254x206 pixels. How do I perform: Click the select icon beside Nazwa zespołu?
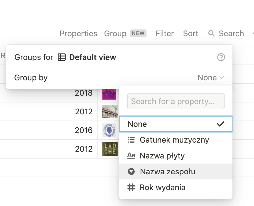pos(131,171)
